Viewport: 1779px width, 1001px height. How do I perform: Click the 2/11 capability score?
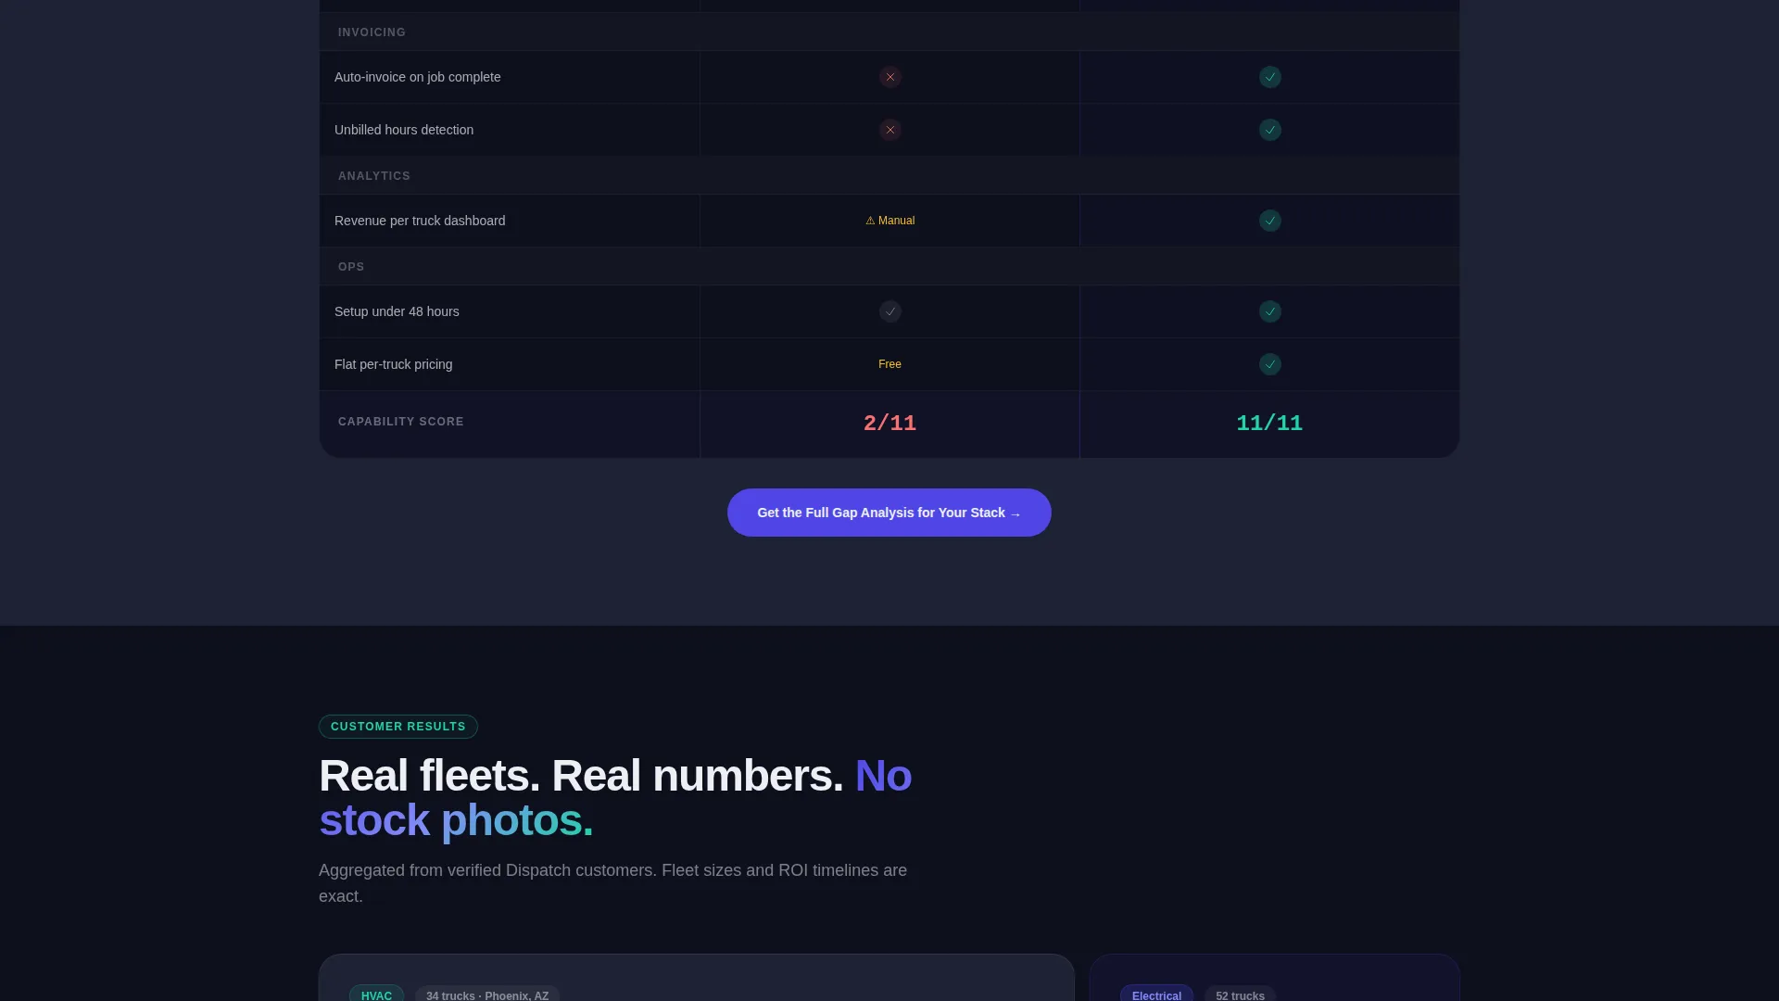click(889, 424)
